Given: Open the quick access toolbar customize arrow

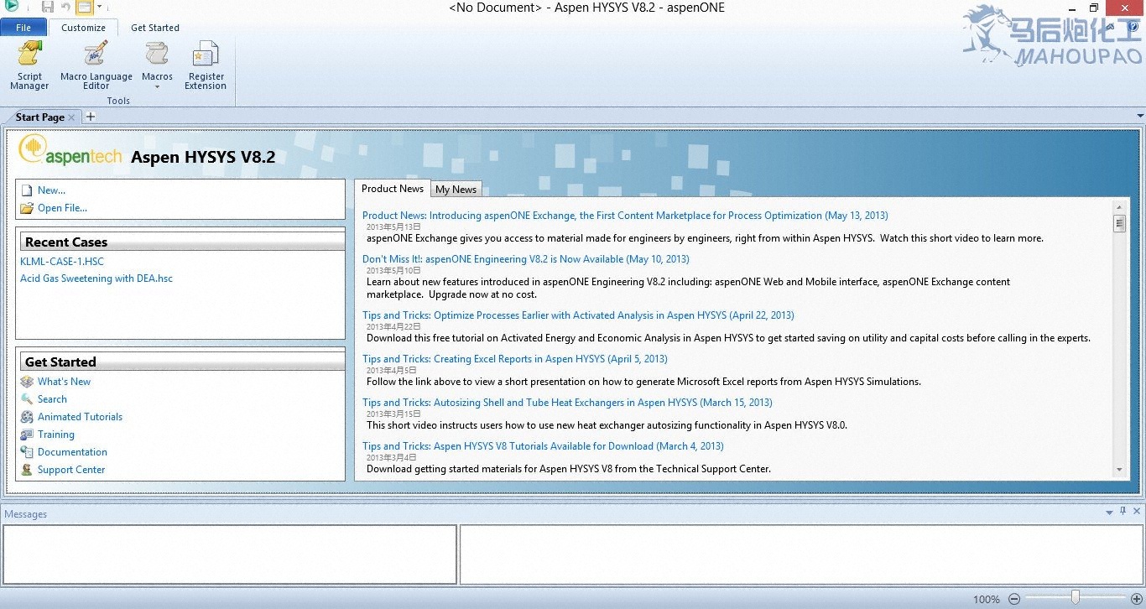Looking at the screenshot, I should pos(99,8).
